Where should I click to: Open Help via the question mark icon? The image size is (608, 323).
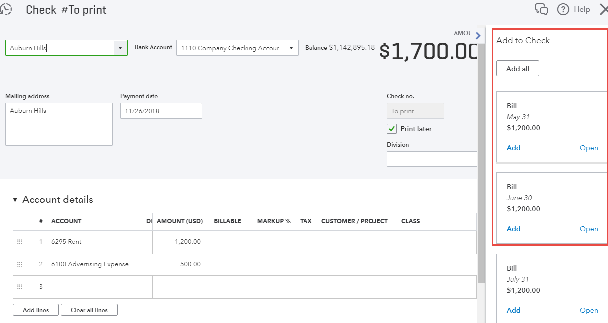[563, 9]
